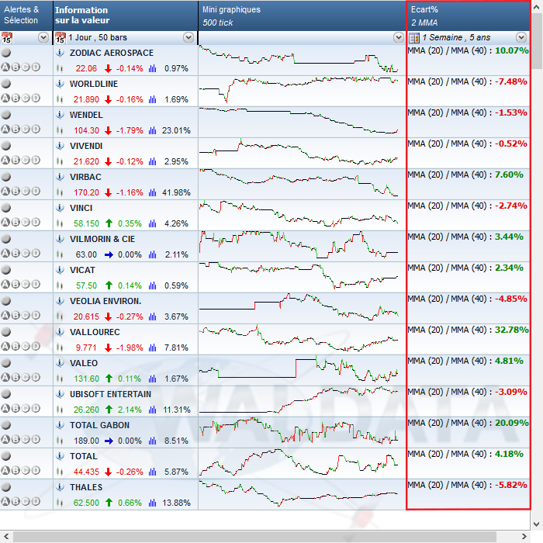Open candlestick chart icon in UBISOFT ENTERTAIN row
The image size is (543, 543).
click(60, 410)
